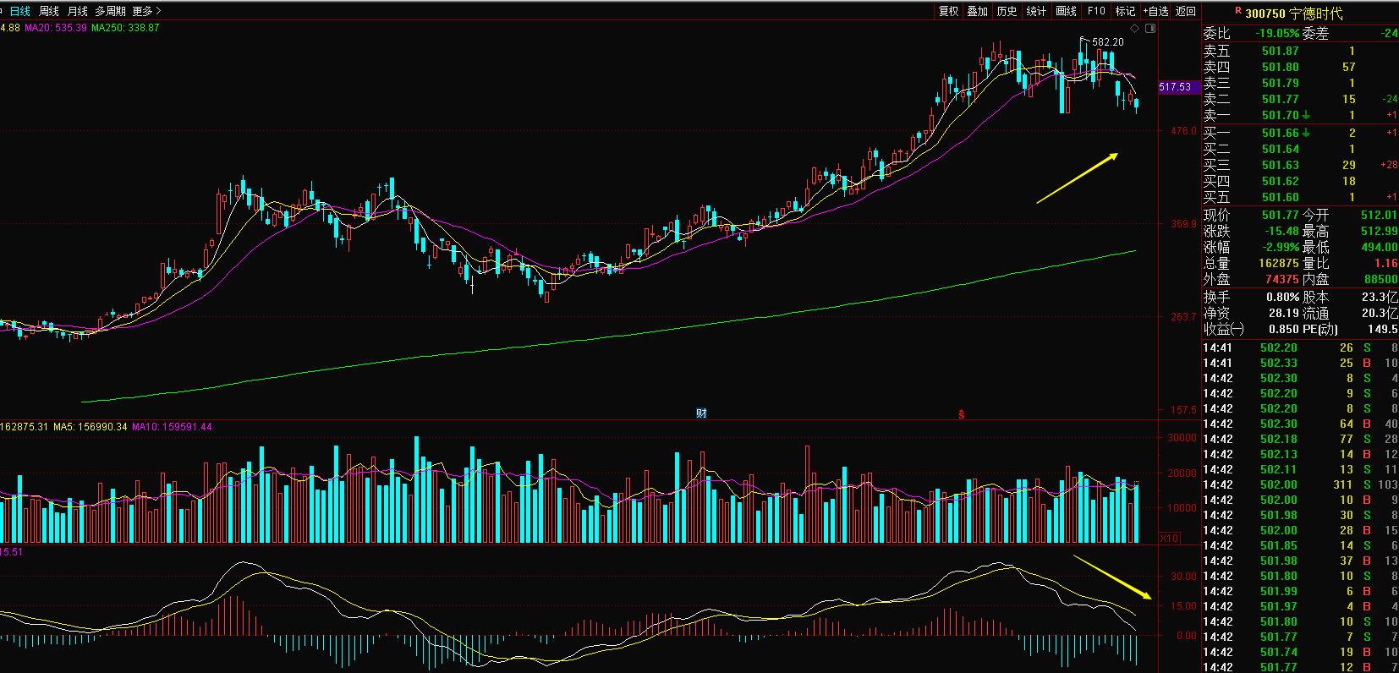Click the 买五 price 501.60
This screenshot has width=1399, height=673.
point(1280,197)
